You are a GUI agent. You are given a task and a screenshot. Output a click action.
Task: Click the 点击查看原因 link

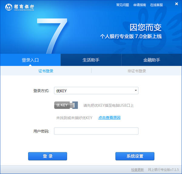point(109,118)
